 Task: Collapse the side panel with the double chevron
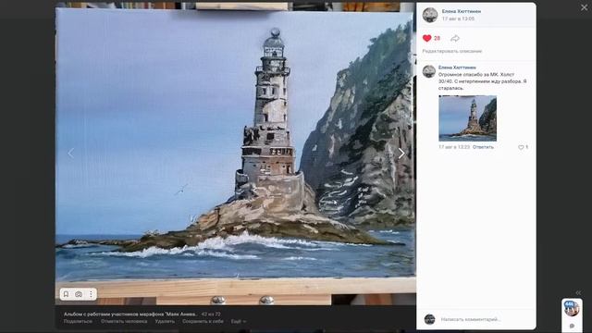click(x=578, y=292)
